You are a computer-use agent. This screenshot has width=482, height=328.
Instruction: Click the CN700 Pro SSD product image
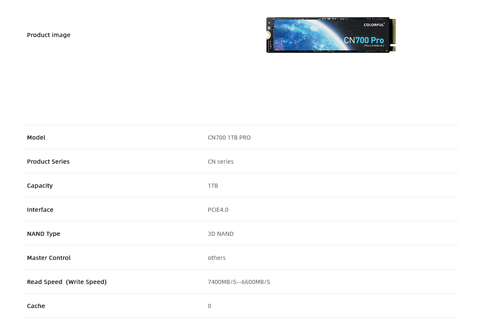click(331, 35)
